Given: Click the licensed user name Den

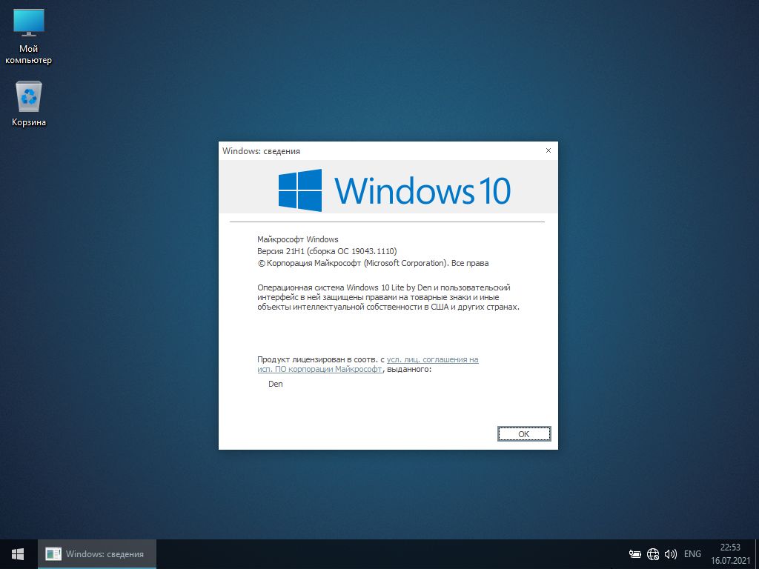Looking at the screenshot, I should pyautogui.click(x=276, y=384).
